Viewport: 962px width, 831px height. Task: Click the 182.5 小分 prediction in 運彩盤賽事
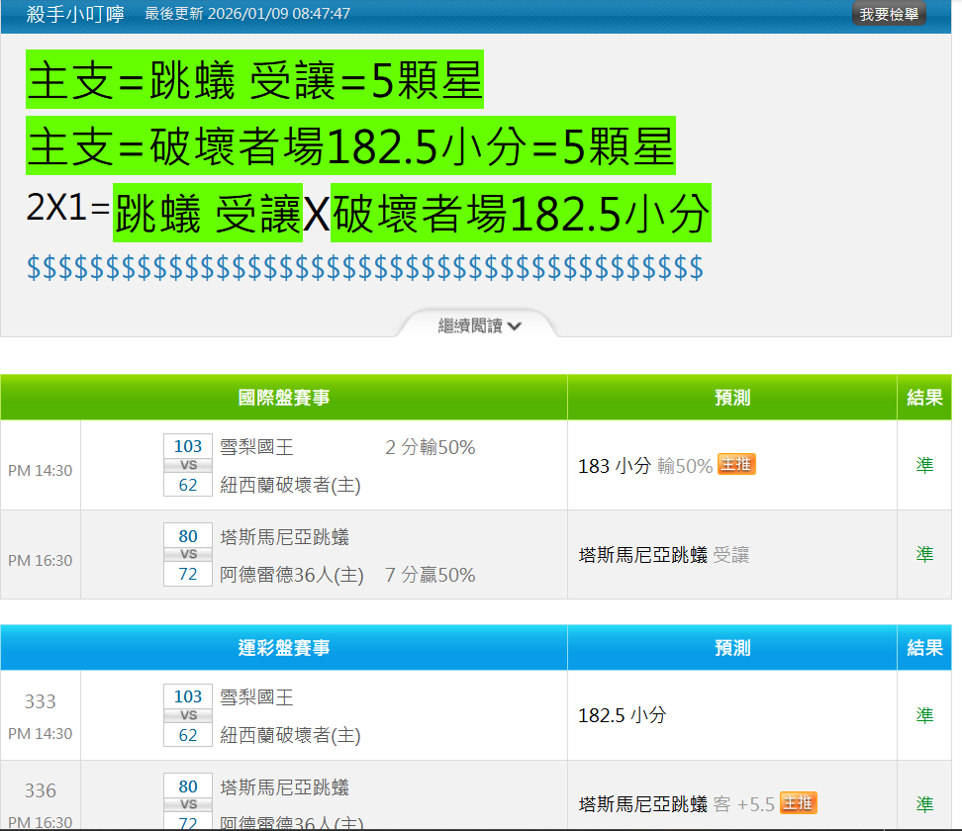[x=622, y=715]
